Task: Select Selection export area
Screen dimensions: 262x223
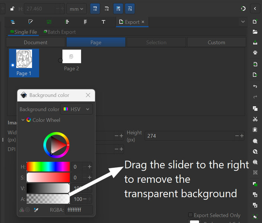Action: tap(156, 42)
